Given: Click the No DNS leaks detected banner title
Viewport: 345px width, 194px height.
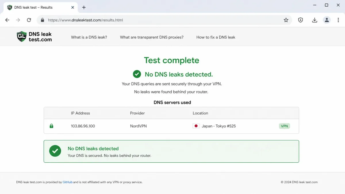Looking at the screenshot, I should [x=93, y=149].
